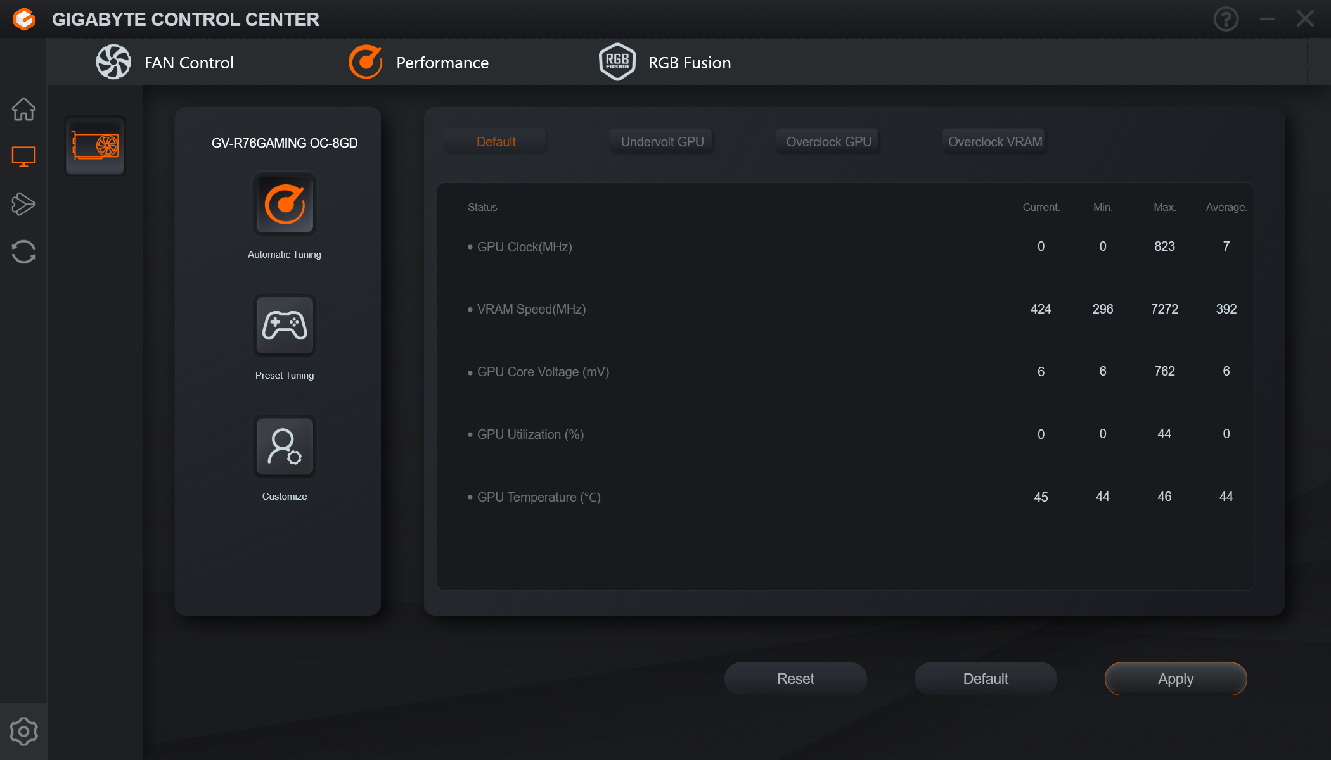Open the Performance tab
The image size is (1331, 760).
pyautogui.click(x=418, y=62)
